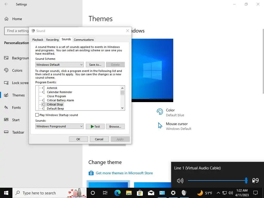
Task: Click the Program Events scrollbar thumb
Action: pos(122,93)
